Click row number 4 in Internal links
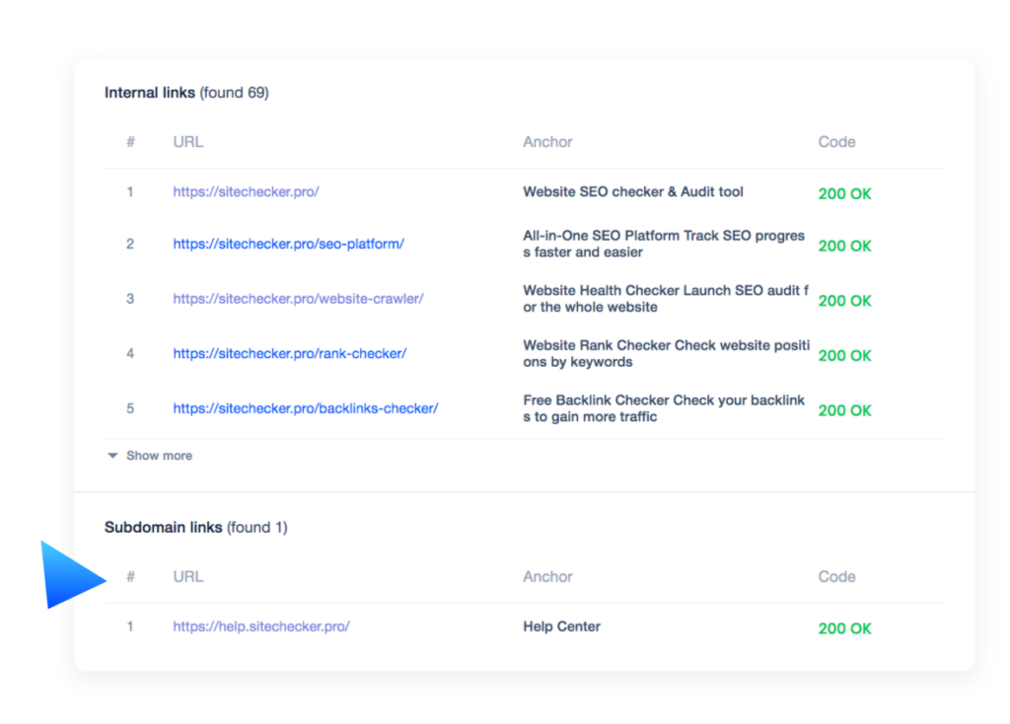 point(130,354)
